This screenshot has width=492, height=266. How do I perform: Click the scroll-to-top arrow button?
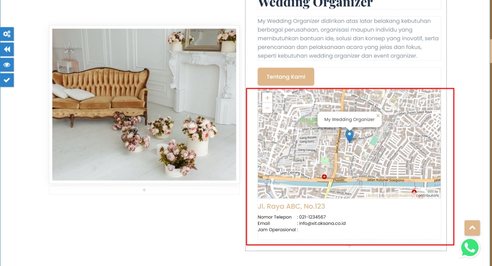[x=472, y=228]
